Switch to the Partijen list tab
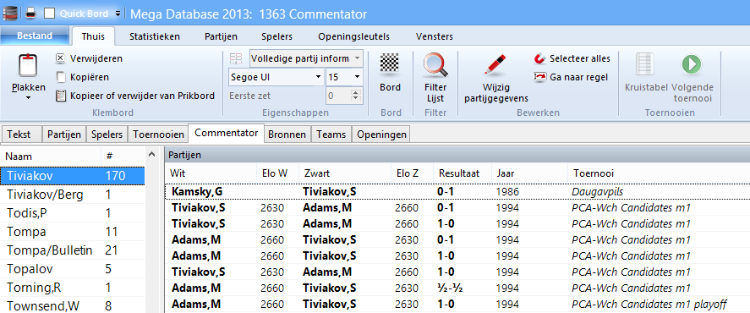 [64, 135]
